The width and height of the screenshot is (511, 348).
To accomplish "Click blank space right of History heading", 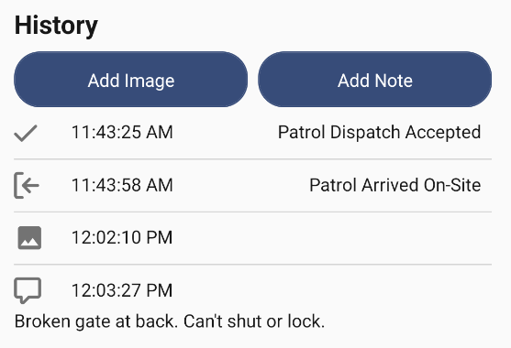I will pyautogui.click(x=303, y=26).
